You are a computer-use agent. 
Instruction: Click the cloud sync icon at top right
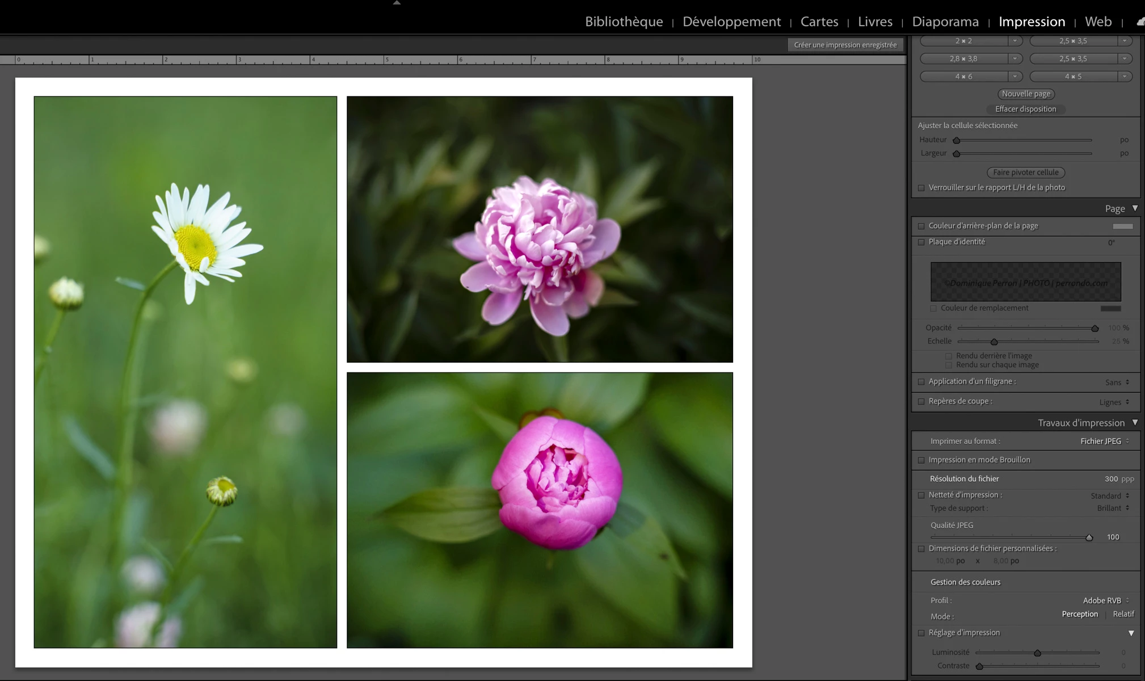[x=1140, y=22]
